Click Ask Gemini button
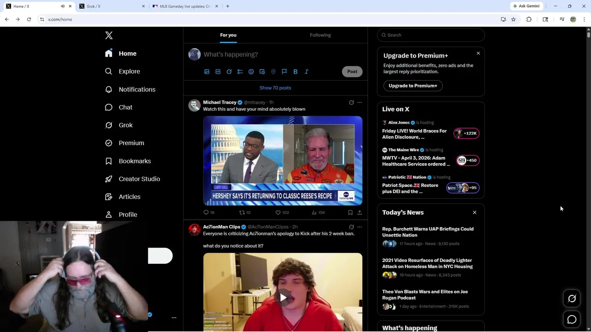The image size is (591, 332). point(526,6)
